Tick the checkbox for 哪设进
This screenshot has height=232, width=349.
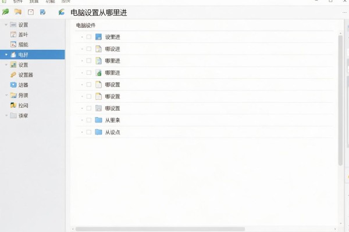pyautogui.click(x=89, y=49)
